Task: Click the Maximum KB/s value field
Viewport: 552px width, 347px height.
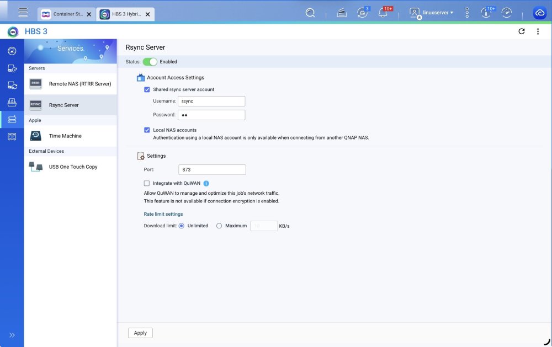Action: pyautogui.click(x=264, y=226)
